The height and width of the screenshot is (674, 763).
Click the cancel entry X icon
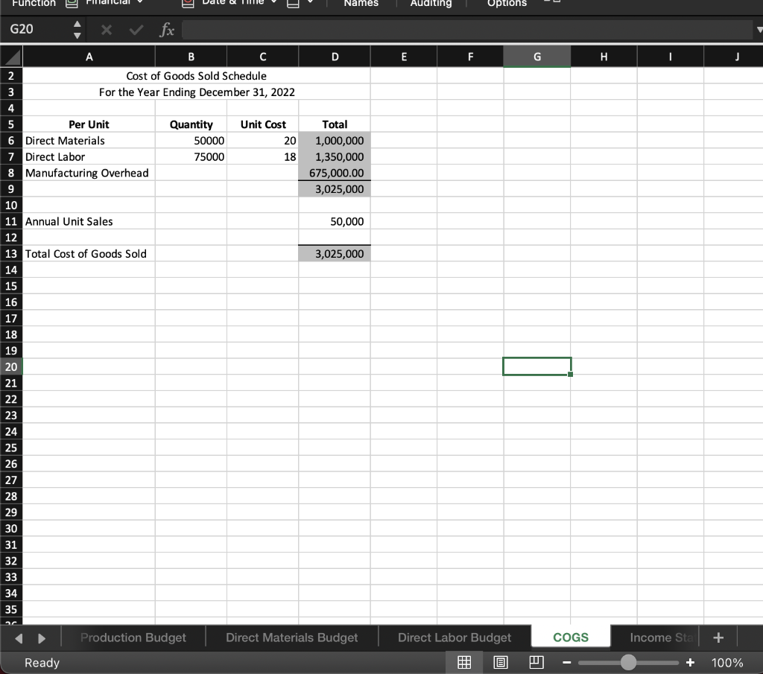[x=107, y=30]
